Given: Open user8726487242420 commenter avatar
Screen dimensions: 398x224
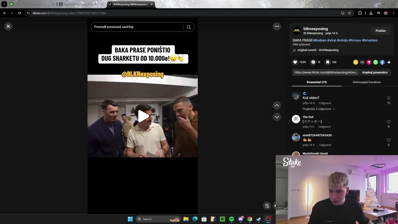Looking at the screenshot, I should [x=296, y=137].
